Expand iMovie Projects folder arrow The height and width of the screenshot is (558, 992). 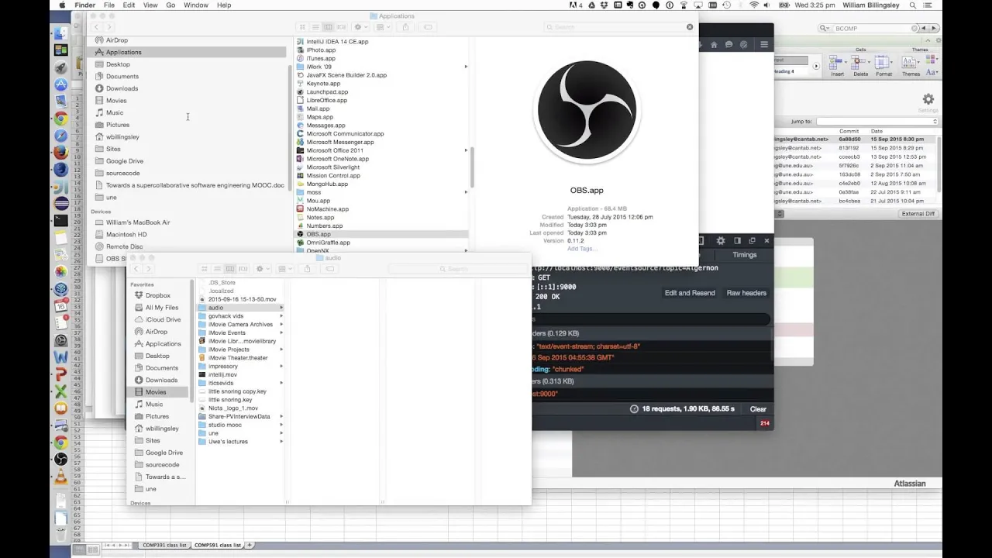(x=281, y=350)
